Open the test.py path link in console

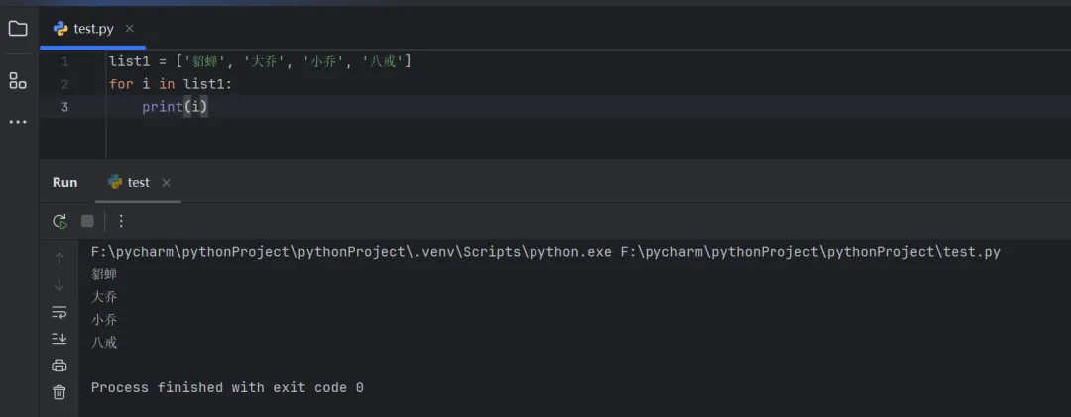810,252
